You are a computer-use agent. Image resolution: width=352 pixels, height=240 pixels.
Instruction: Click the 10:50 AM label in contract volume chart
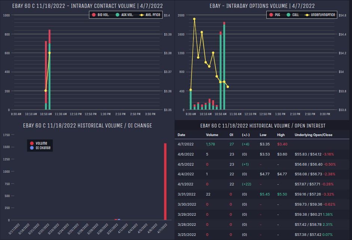[46, 114]
